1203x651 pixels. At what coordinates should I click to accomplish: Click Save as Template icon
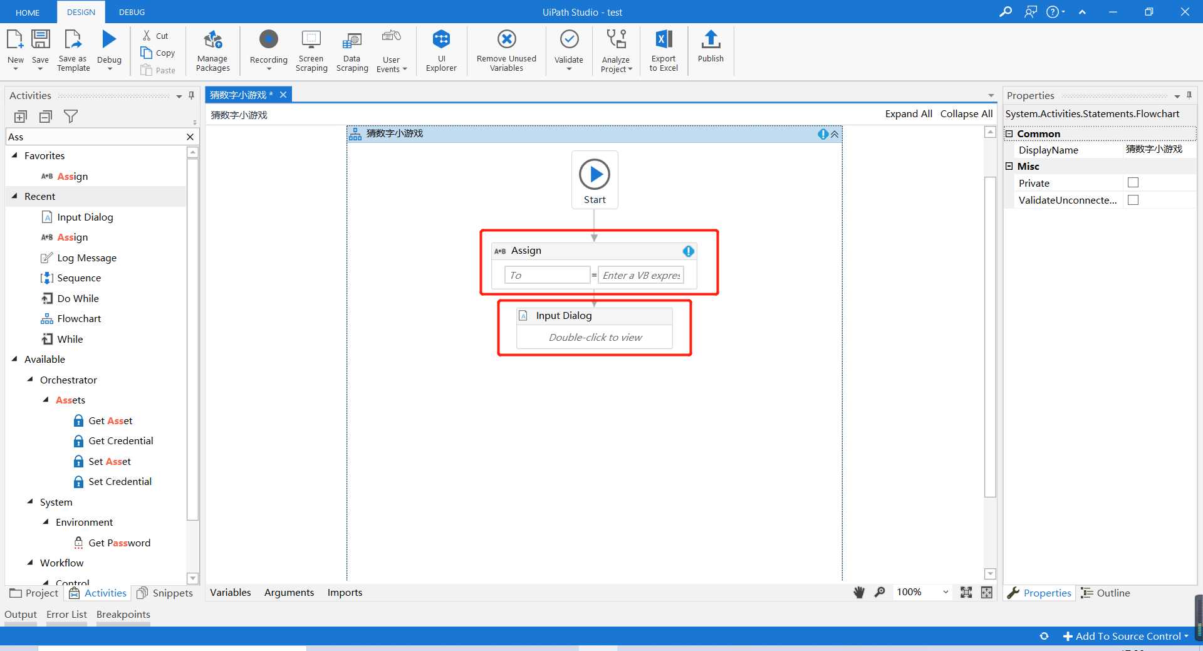click(x=73, y=40)
